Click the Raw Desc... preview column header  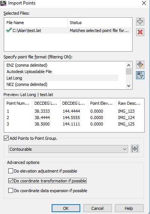129,103
